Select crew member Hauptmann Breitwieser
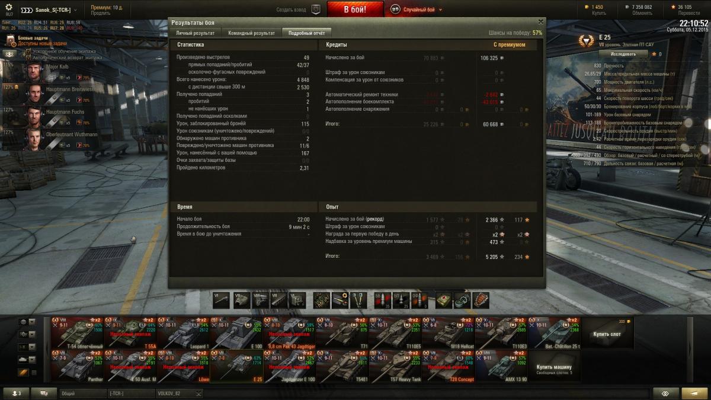 [x=50, y=94]
